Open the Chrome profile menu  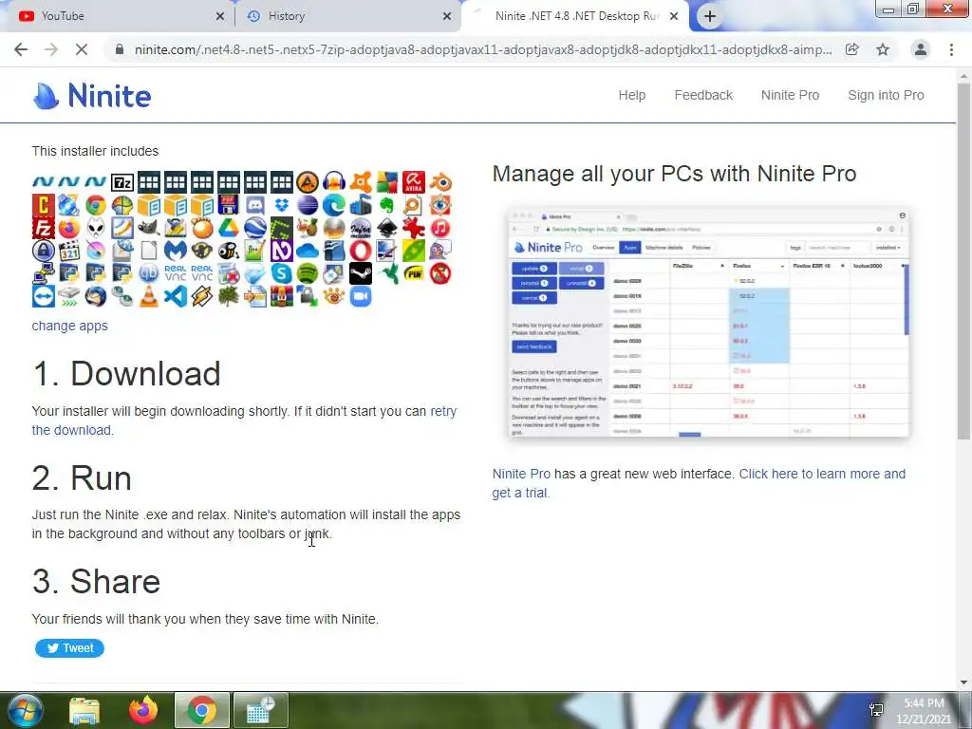click(x=921, y=49)
